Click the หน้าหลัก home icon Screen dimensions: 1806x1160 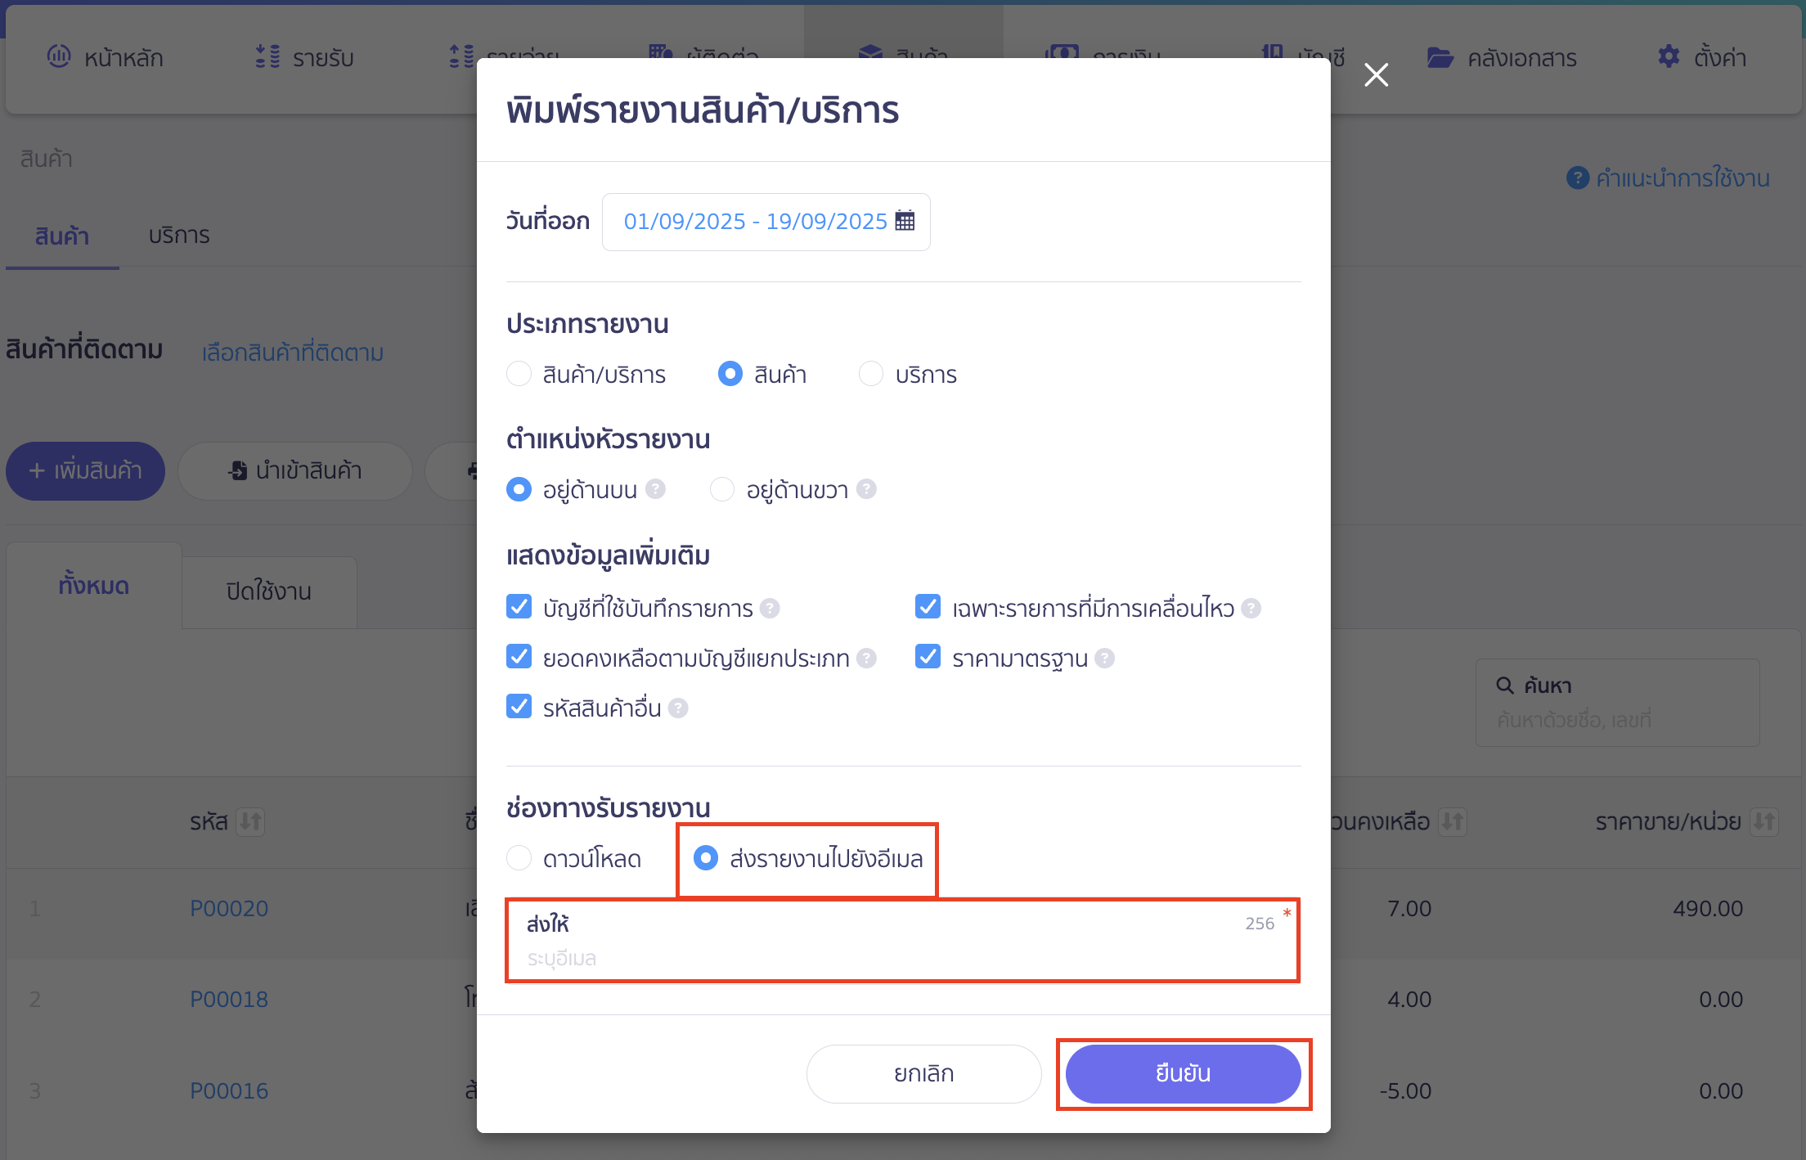[x=59, y=57]
